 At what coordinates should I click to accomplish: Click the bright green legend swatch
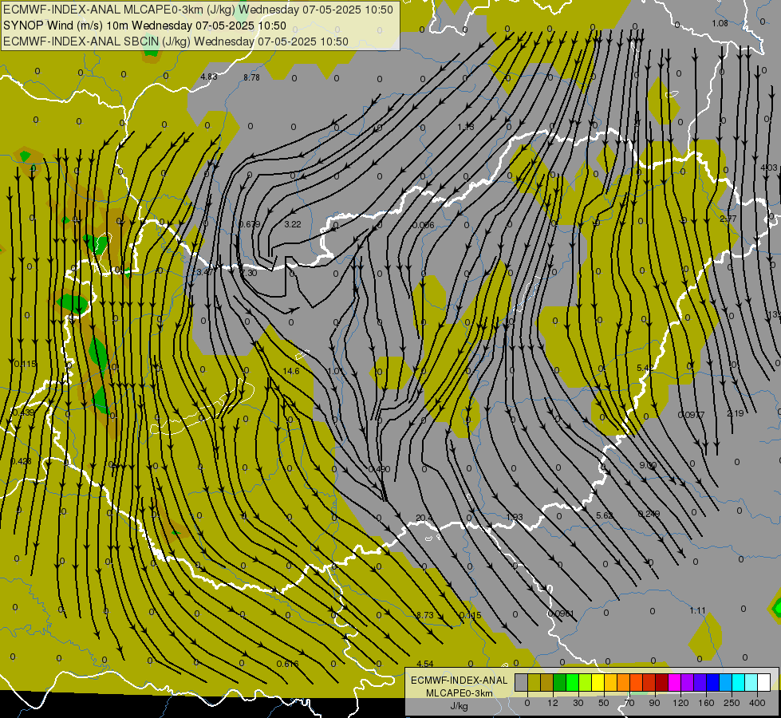pos(573,682)
